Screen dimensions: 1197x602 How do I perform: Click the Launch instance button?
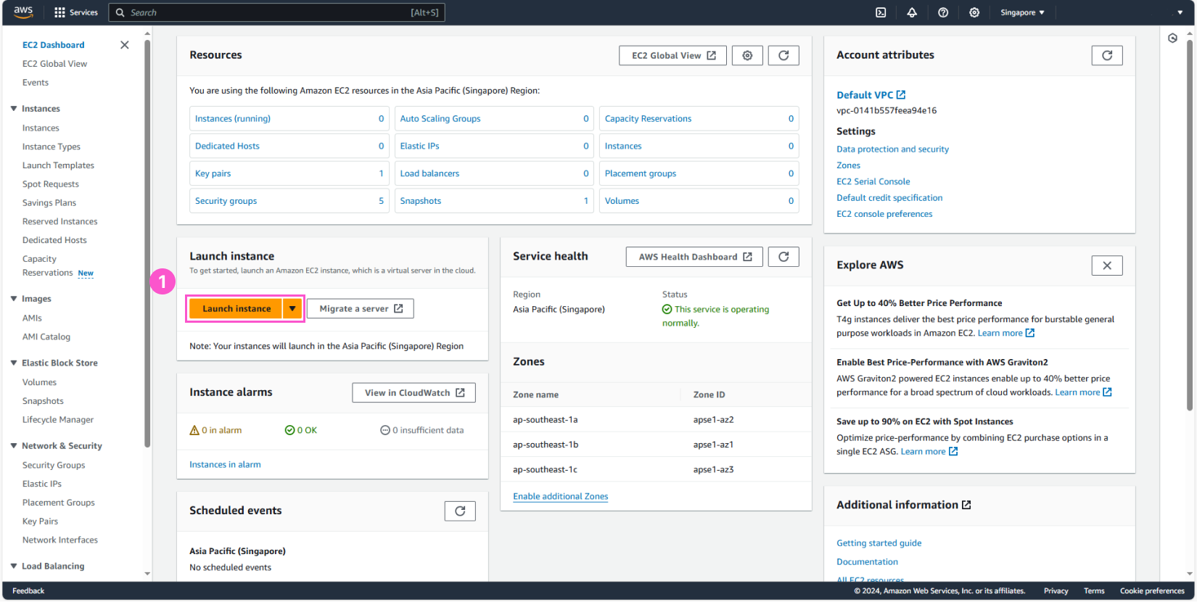pyautogui.click(x=236, y=309)
